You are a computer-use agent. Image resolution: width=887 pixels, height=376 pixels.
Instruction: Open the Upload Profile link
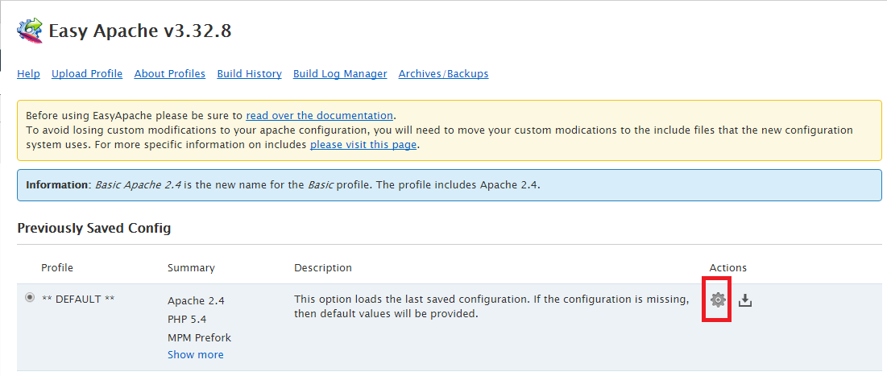point(87,73)
